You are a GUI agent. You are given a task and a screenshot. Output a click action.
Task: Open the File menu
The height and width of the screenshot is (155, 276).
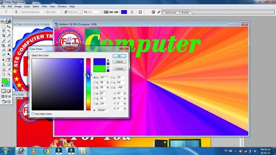3,6
